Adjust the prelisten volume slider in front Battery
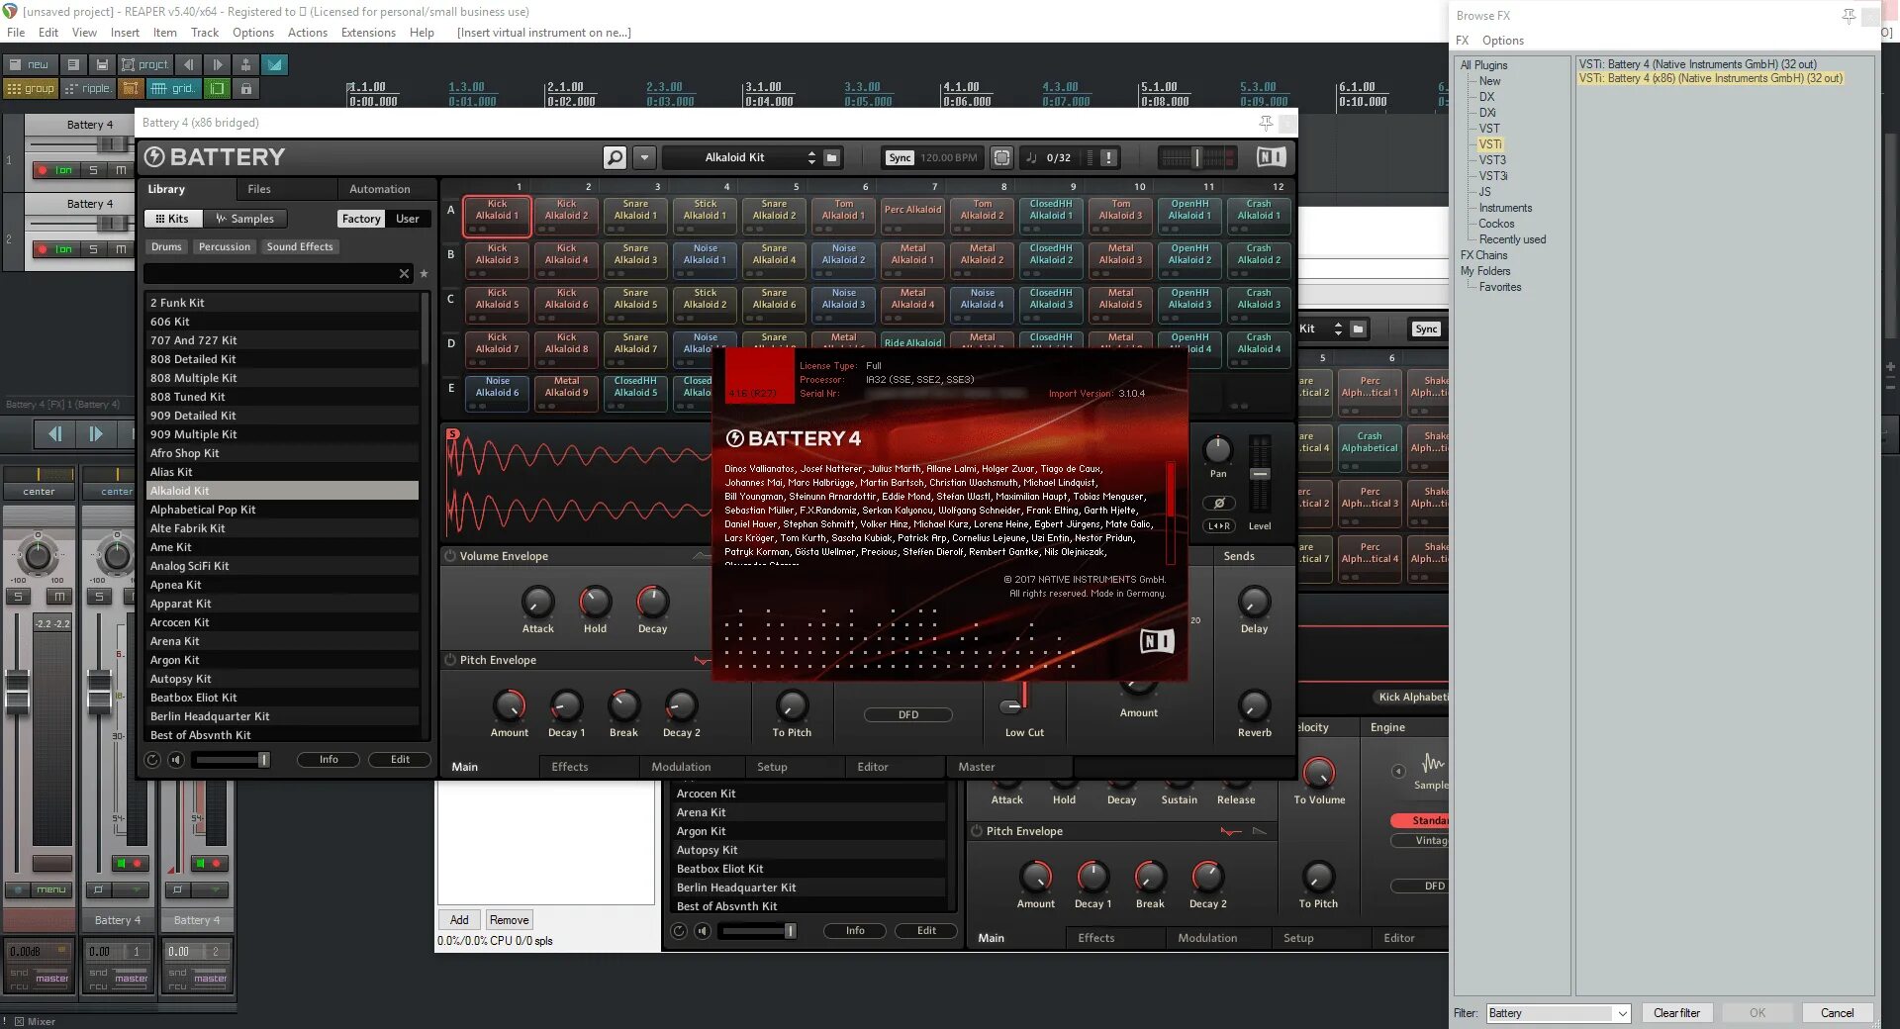 pos(231,760)
